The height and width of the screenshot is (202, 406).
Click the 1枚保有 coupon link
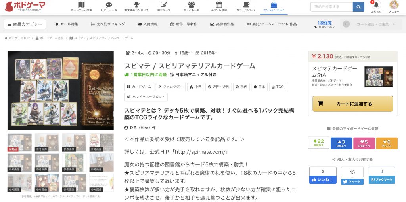click(324, 23)
